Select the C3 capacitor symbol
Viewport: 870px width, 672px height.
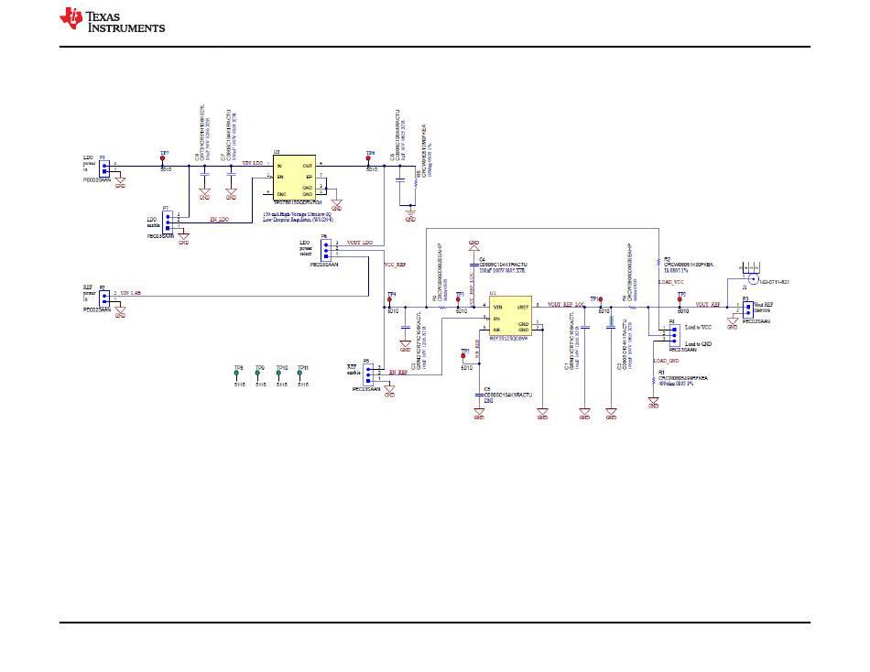tap(406, 328)
